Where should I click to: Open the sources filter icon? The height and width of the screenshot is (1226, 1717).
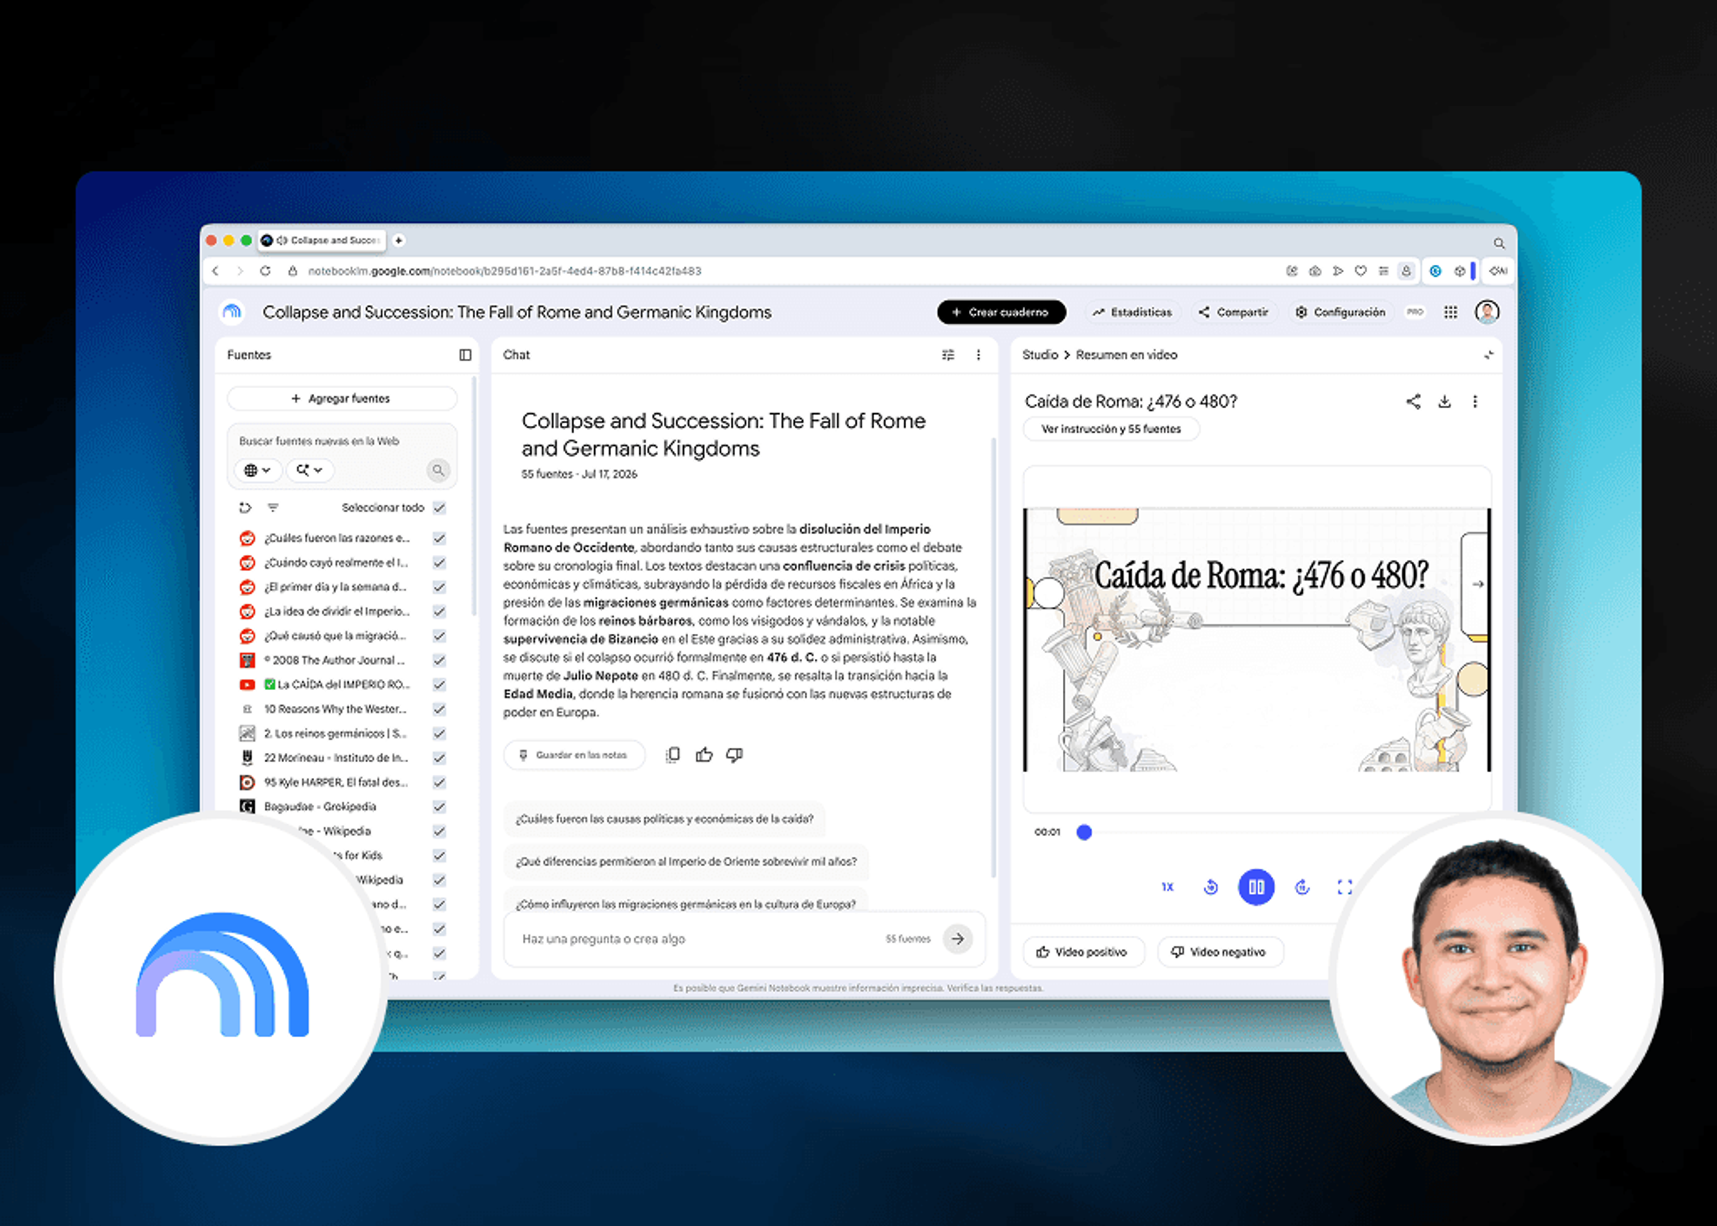[x=273, y=508]
